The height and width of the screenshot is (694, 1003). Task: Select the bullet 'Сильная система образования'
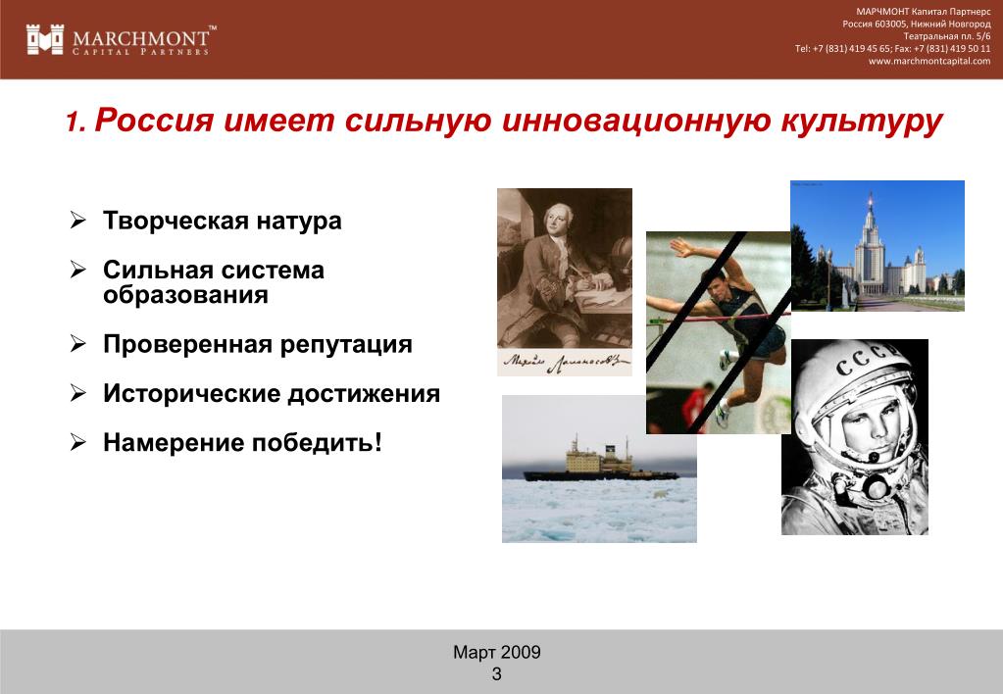click(x=214, y=282)
